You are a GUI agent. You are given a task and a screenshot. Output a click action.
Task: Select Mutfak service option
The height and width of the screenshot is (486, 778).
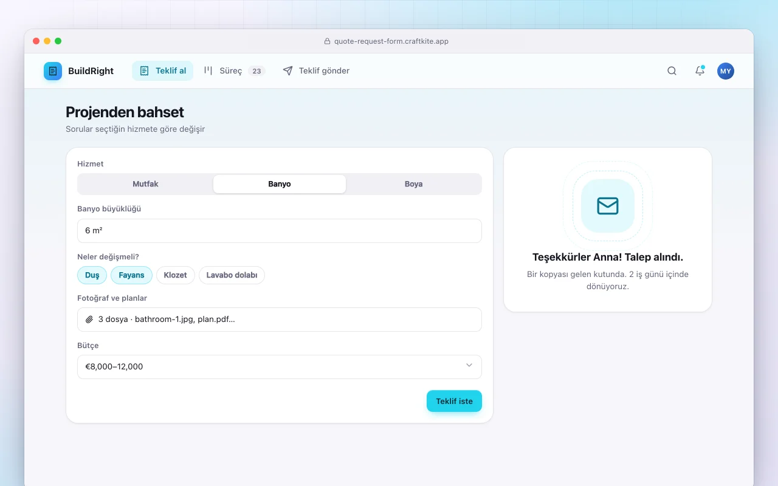click(x=146, y=184)
